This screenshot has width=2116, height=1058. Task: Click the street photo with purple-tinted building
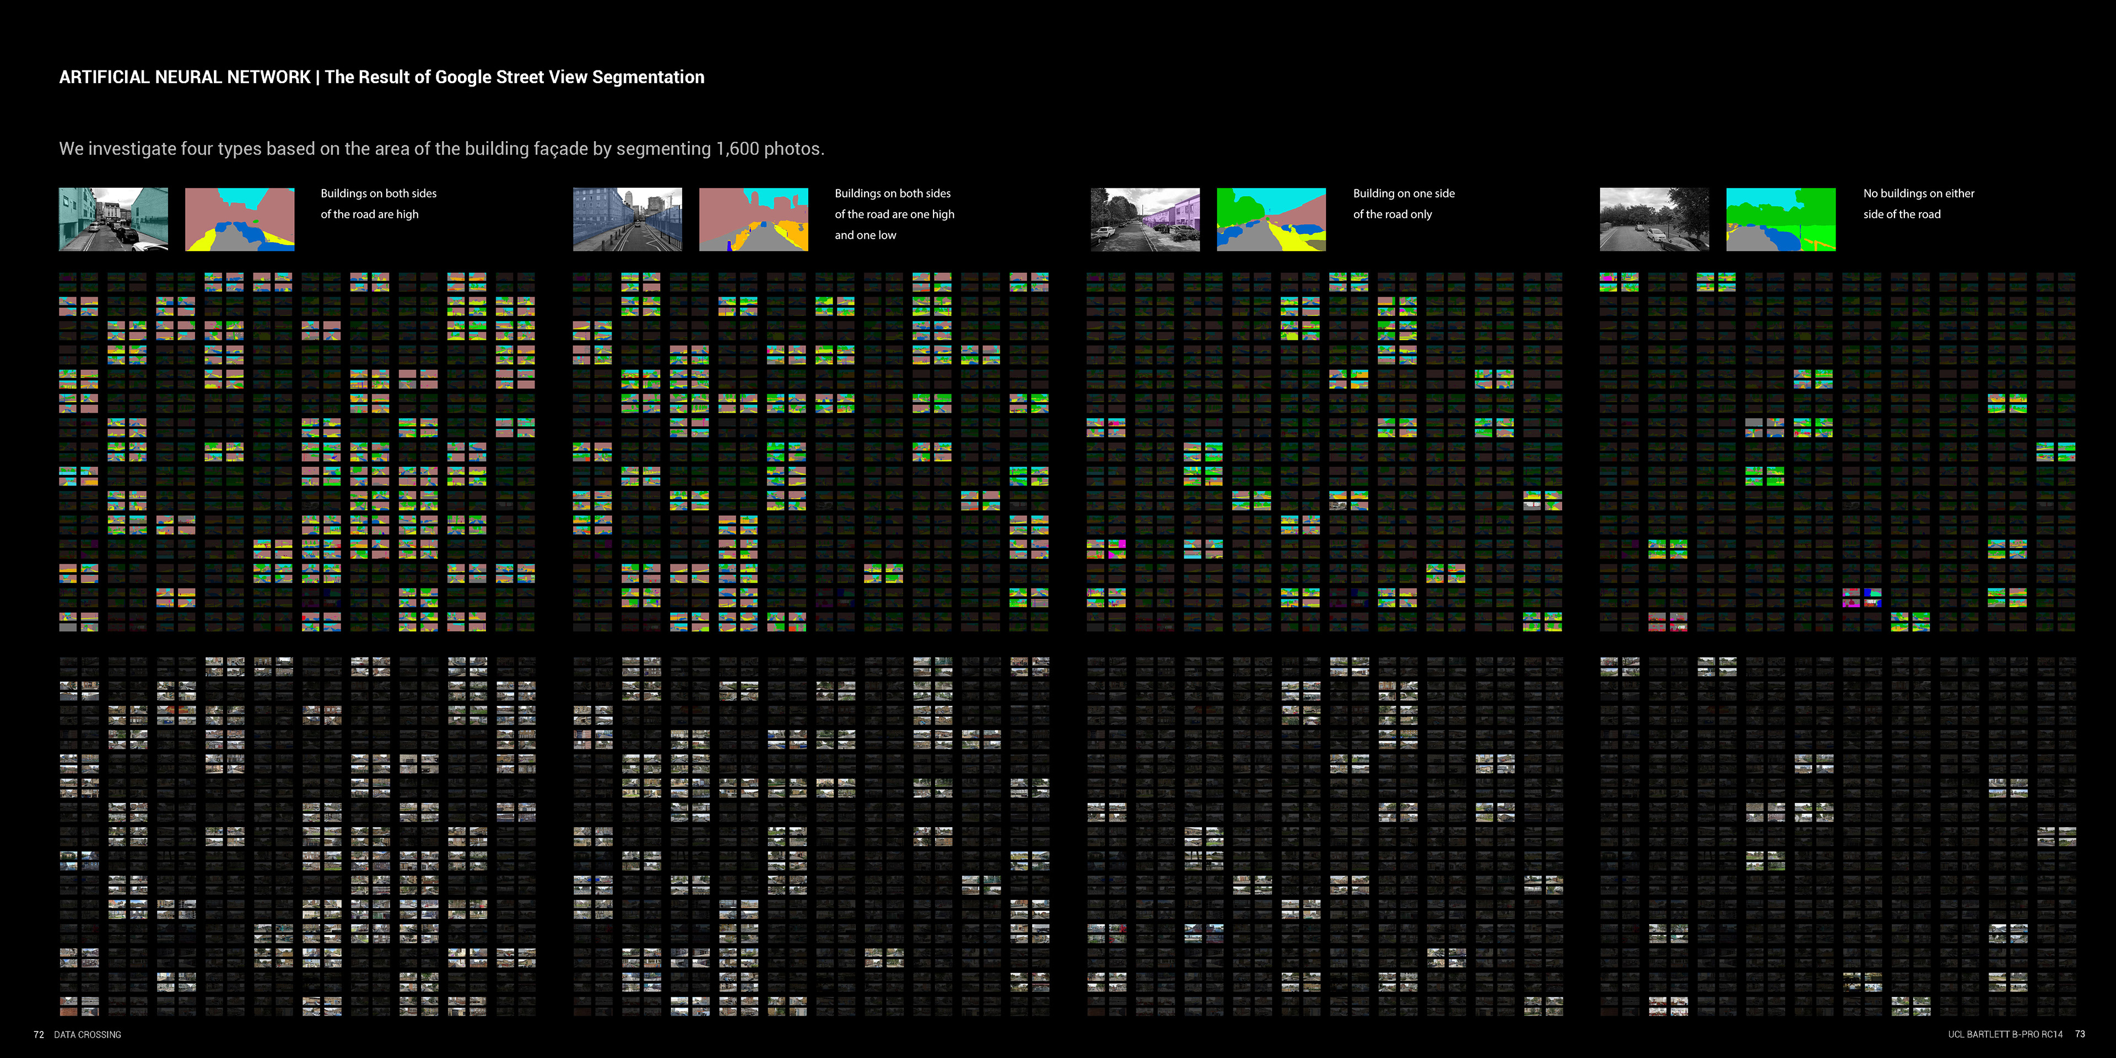pos(1145,219)
